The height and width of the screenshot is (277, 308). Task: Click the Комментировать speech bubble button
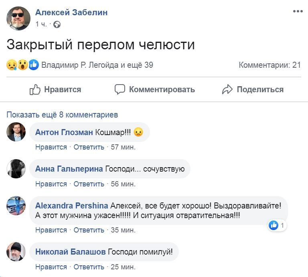tap(154, 89)
